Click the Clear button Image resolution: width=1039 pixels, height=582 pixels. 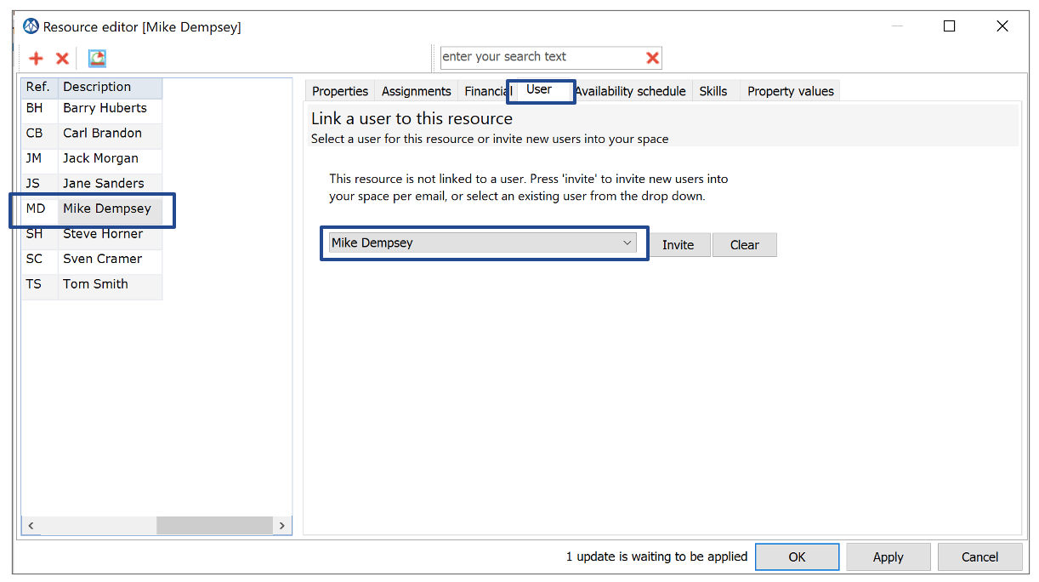(x=745, y=245)
